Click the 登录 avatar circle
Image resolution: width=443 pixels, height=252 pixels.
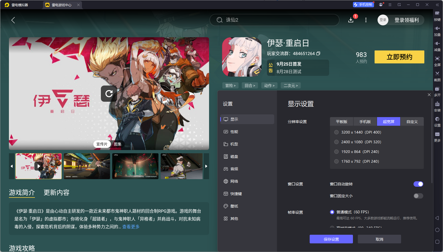coord(383,20)
